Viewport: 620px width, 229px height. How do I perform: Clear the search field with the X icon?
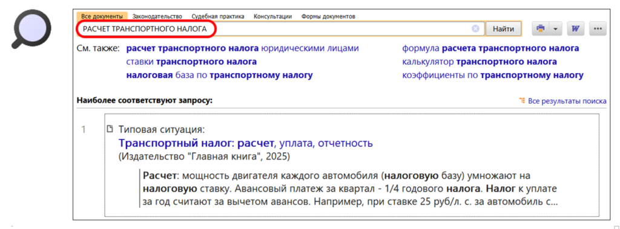pos(475,29)
